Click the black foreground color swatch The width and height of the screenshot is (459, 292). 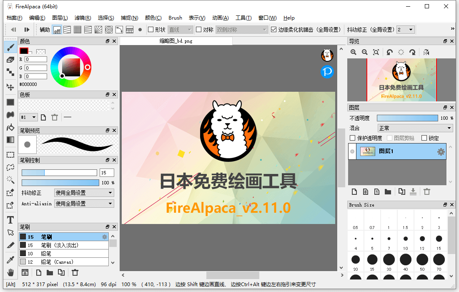24,51
